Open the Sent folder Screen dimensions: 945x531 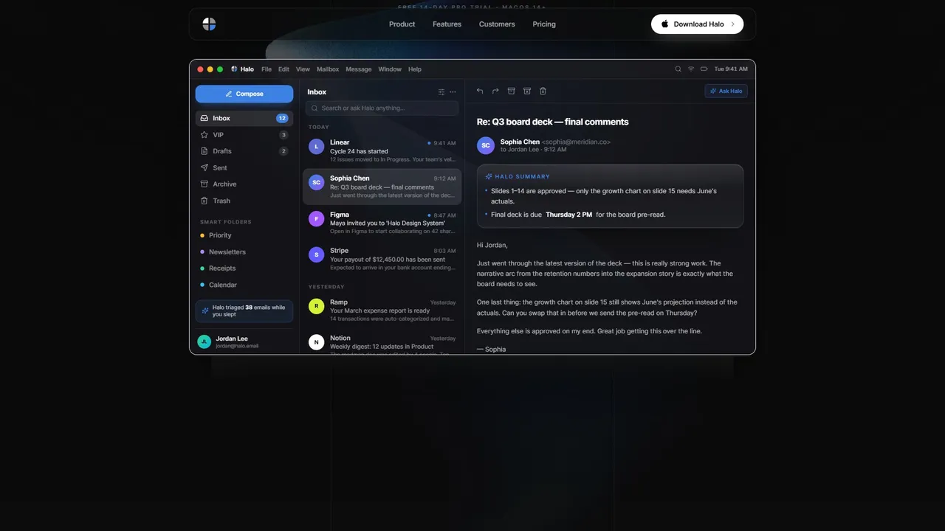point(244,168)
